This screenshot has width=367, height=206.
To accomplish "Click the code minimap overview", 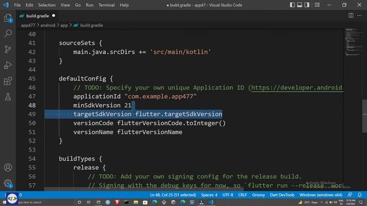I will [353, 42].
